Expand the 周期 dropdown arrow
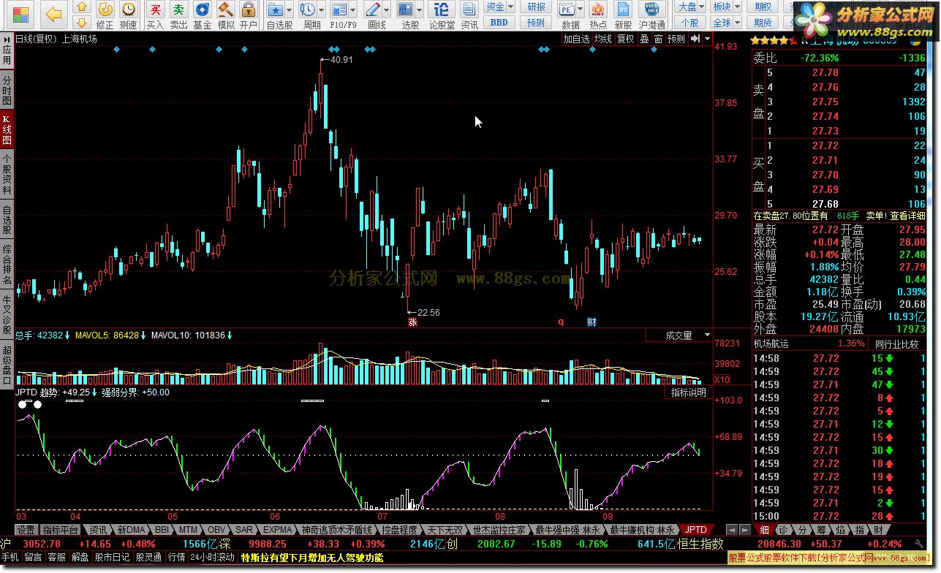 coord(322,10)
